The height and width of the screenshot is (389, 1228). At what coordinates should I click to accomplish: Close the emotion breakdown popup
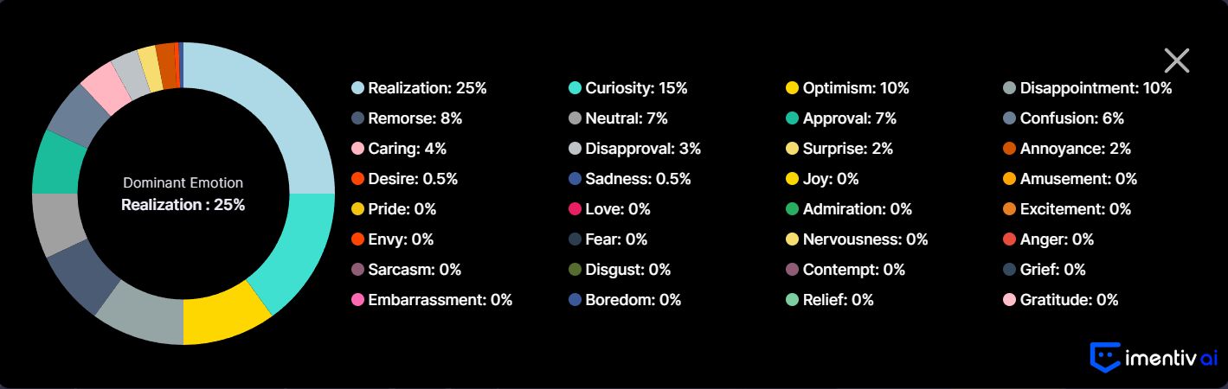(1176, 61)
